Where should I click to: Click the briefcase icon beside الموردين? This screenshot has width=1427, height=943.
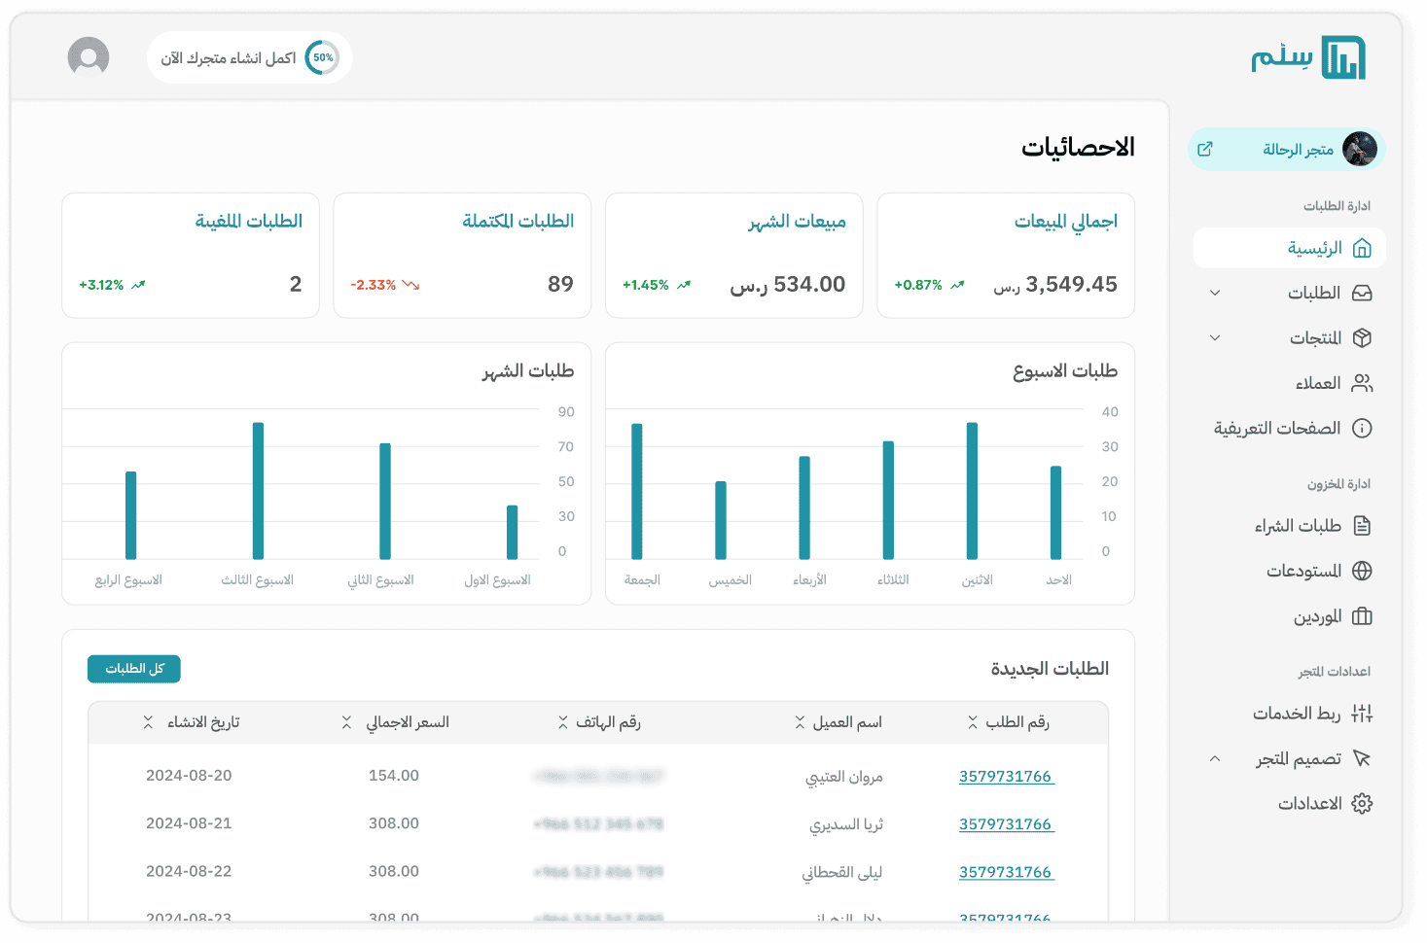1362,616
